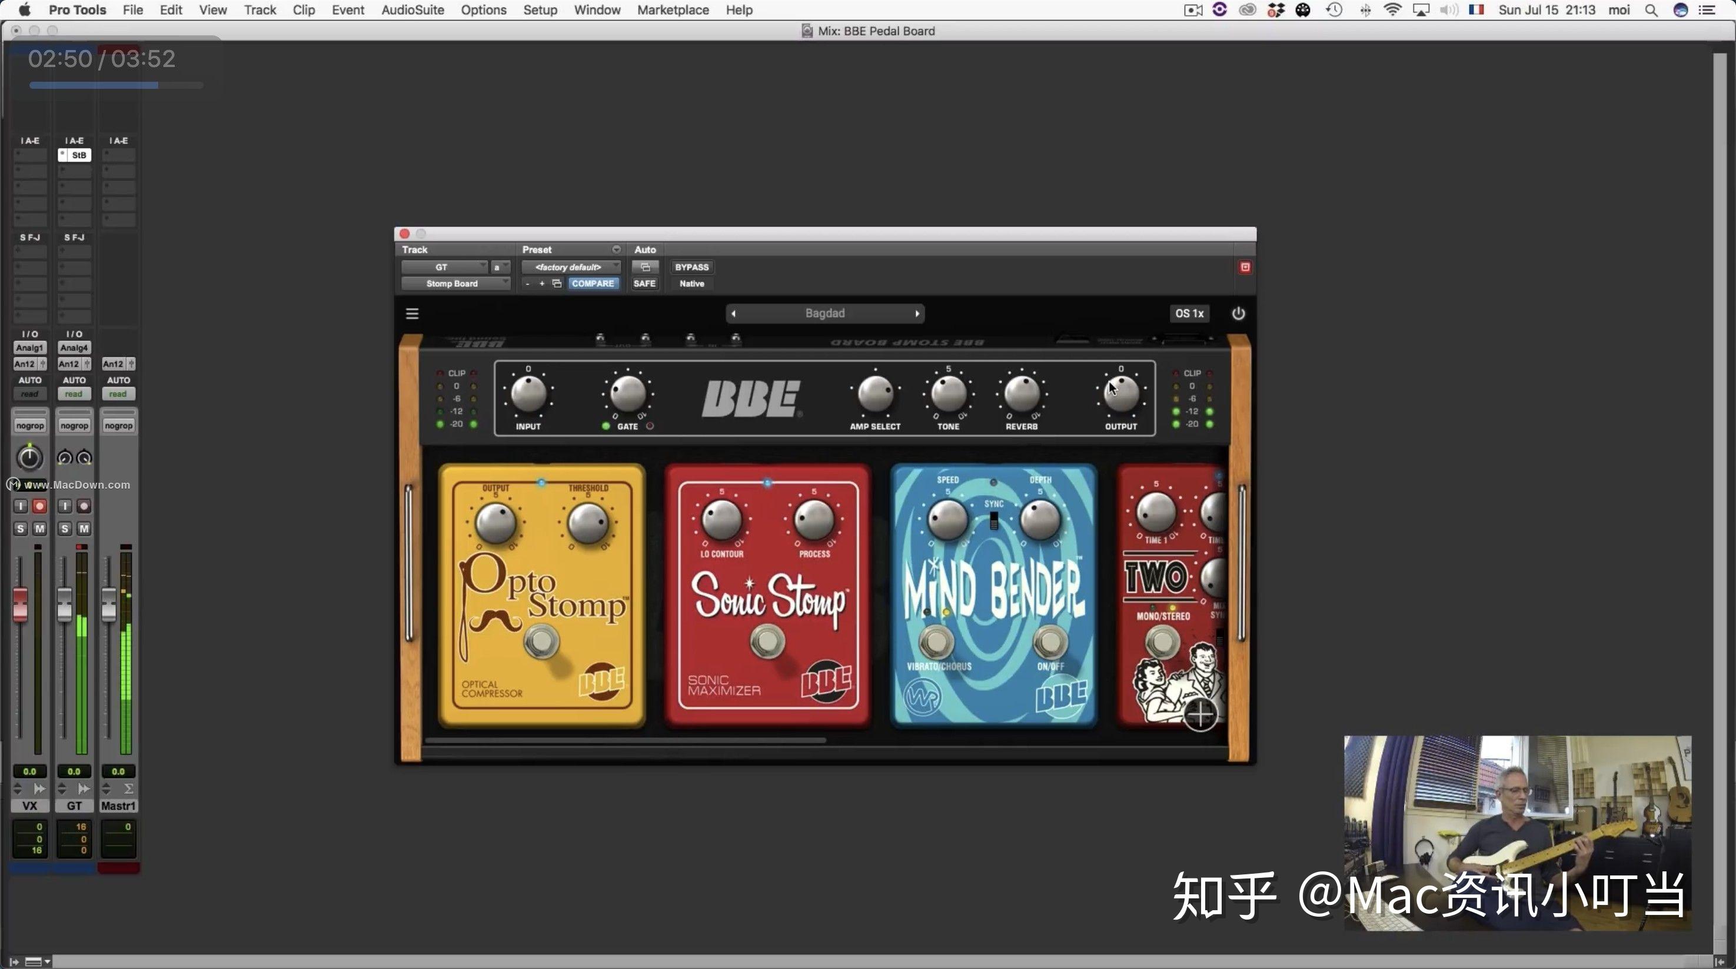Solo the GT track

tap(64, 529)
